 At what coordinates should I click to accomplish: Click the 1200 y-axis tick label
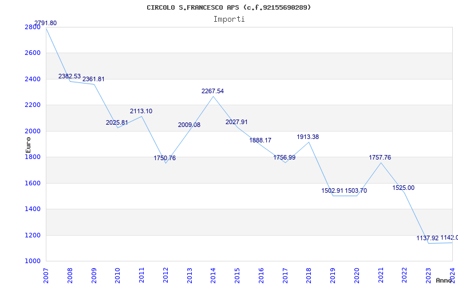(32, 235)
